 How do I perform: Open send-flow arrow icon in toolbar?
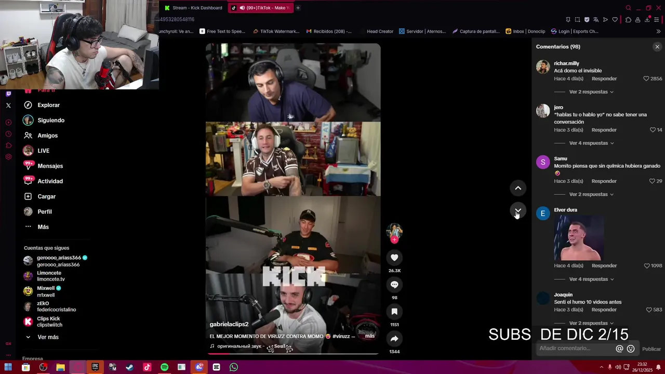pyautogui.click(x=605, y=20)
